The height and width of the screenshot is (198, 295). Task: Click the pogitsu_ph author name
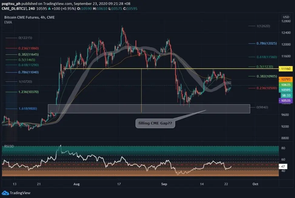tap(11, 4)
